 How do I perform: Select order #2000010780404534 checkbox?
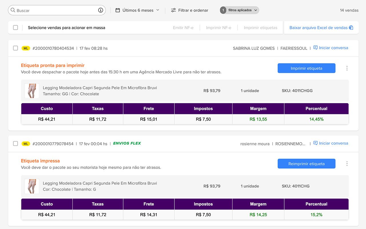tap(15, 48)
